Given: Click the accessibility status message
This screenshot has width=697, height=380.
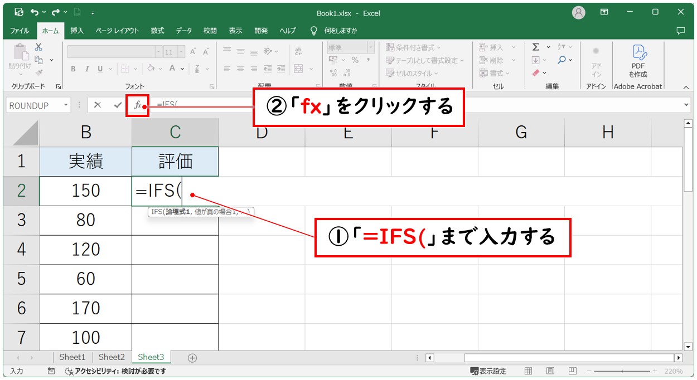Looking at the screenshot, I should point(115,371).
